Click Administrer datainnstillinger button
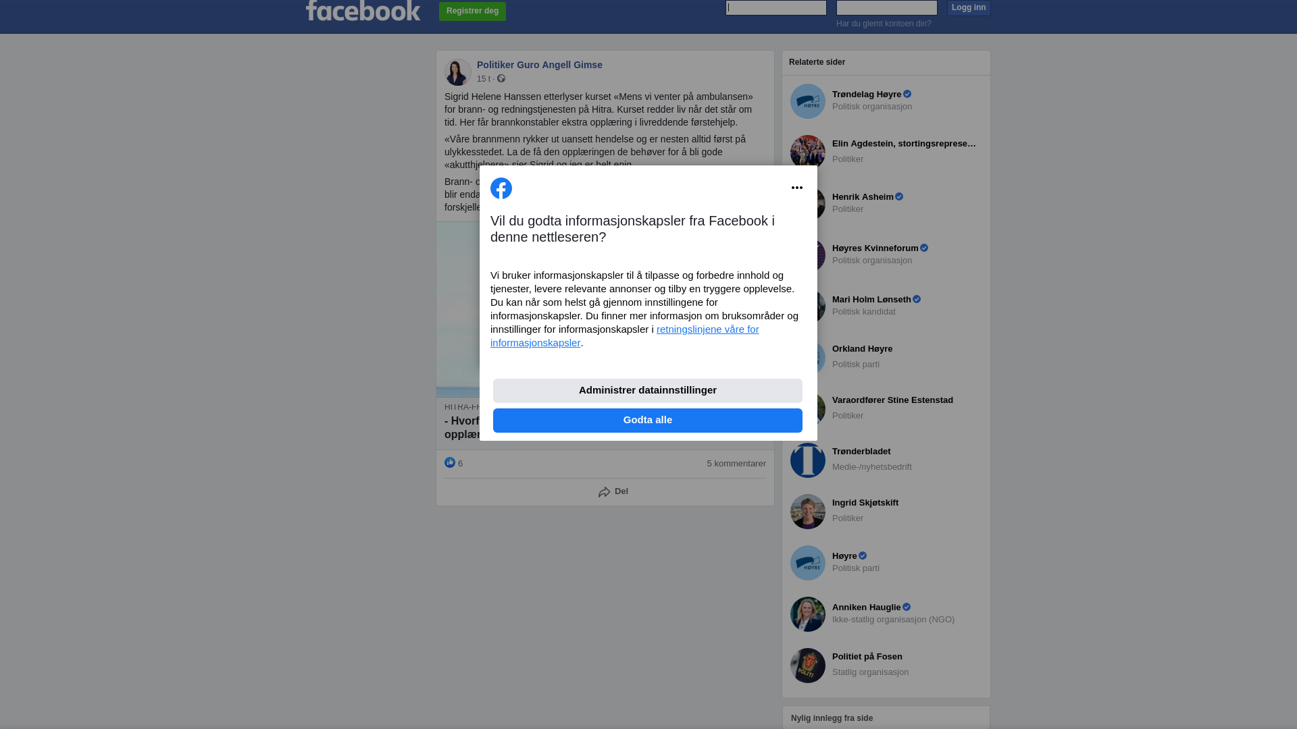The width and height of the screenshot is (1297, 729). [x=648, y=391]
